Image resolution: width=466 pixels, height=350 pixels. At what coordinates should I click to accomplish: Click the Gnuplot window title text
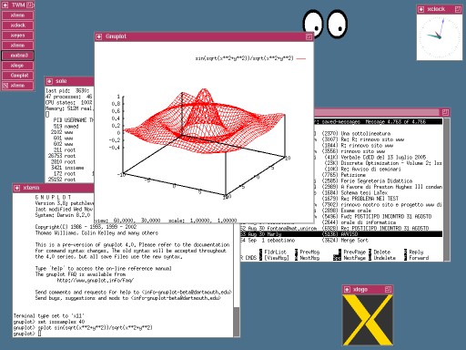click(x=116, y=36)
